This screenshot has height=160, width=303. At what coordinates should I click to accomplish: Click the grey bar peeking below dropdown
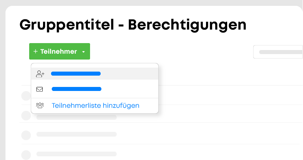pyautogui.click(x=77, y=117)
